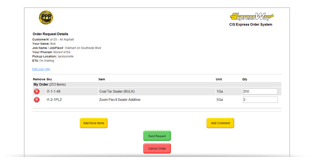Cancel the order

(157, 148)
